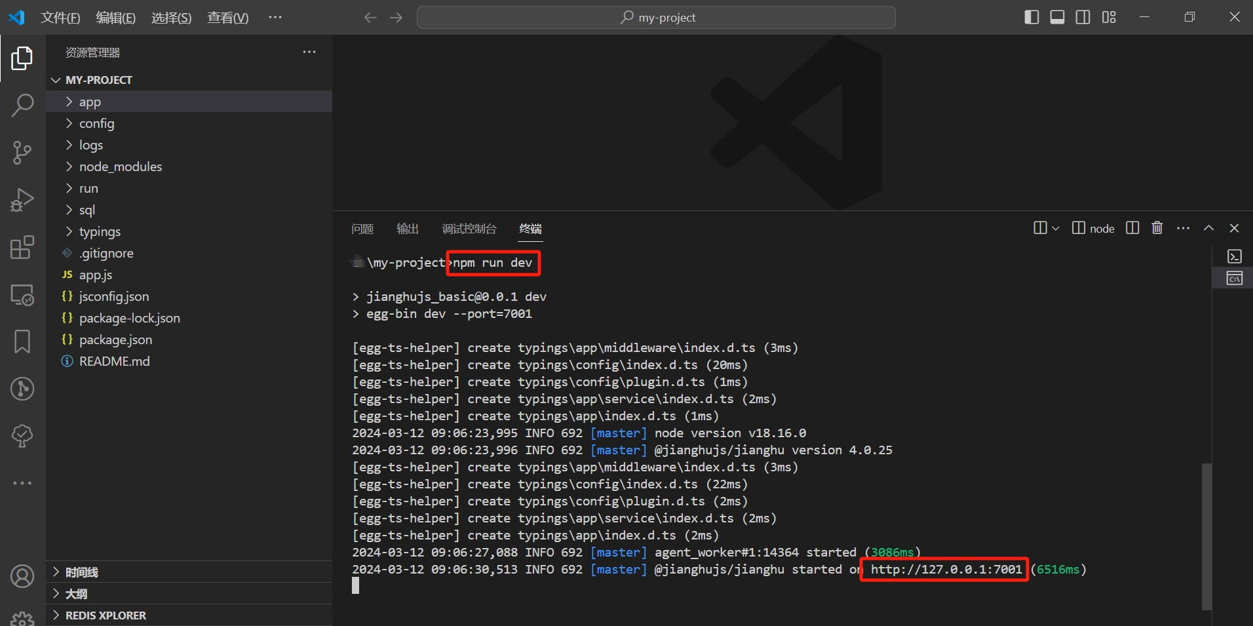Open the Source Control view
Image resolution: width=1253 pixels, height=626 pixels.
tap(22, 153)
